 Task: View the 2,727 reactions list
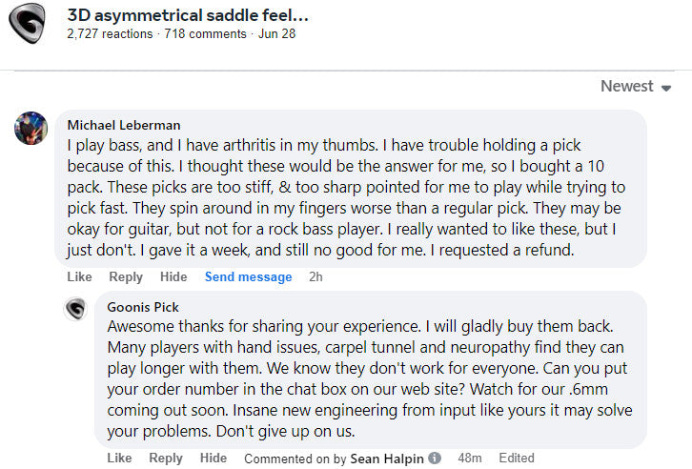(110, 33)
